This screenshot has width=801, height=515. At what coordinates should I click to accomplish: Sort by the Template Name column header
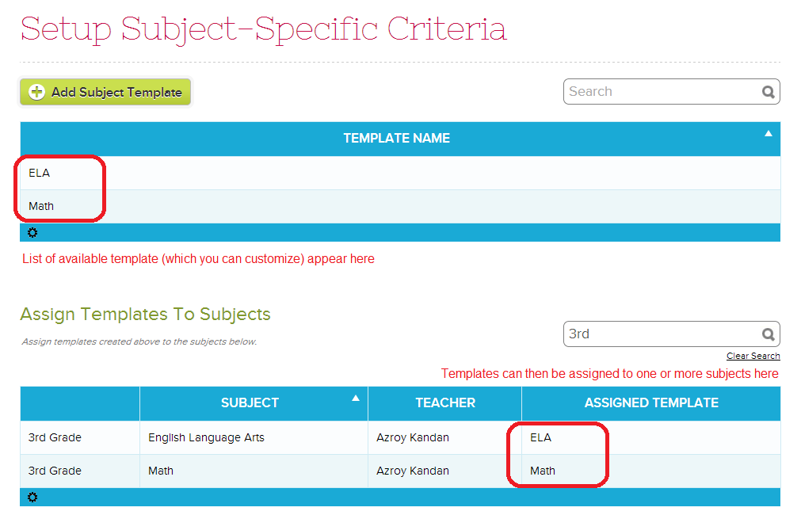pos(396,138)
